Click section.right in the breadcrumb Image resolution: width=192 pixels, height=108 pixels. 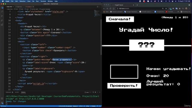click(x=34, y=9)
